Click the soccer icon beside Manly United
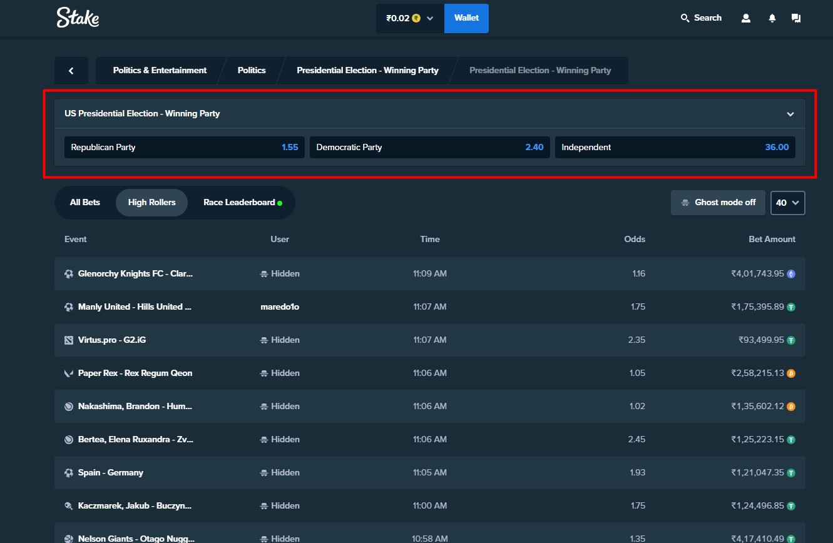 coord(69,307)
